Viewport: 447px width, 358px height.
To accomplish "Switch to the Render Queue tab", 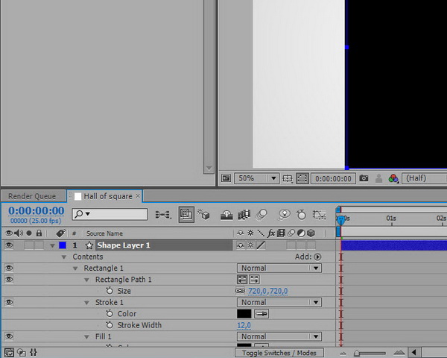I will point(32,196).
